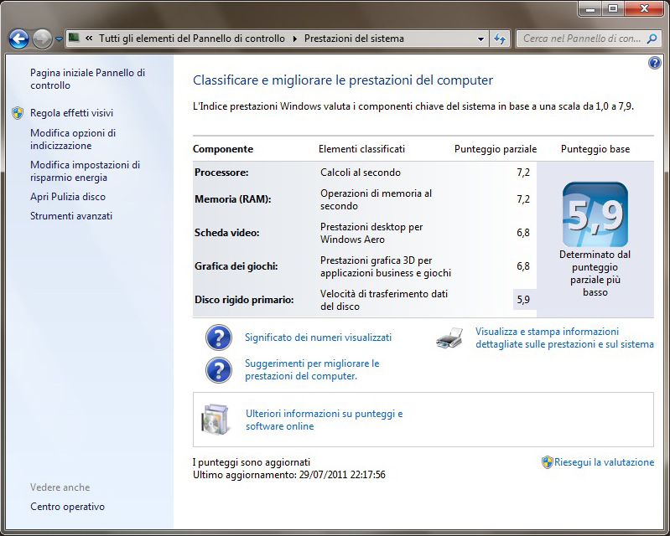Viewport: 670px width, 536px height.
Task: Click 'Calcoli al secondo' description text
Action: pos(361,173)
